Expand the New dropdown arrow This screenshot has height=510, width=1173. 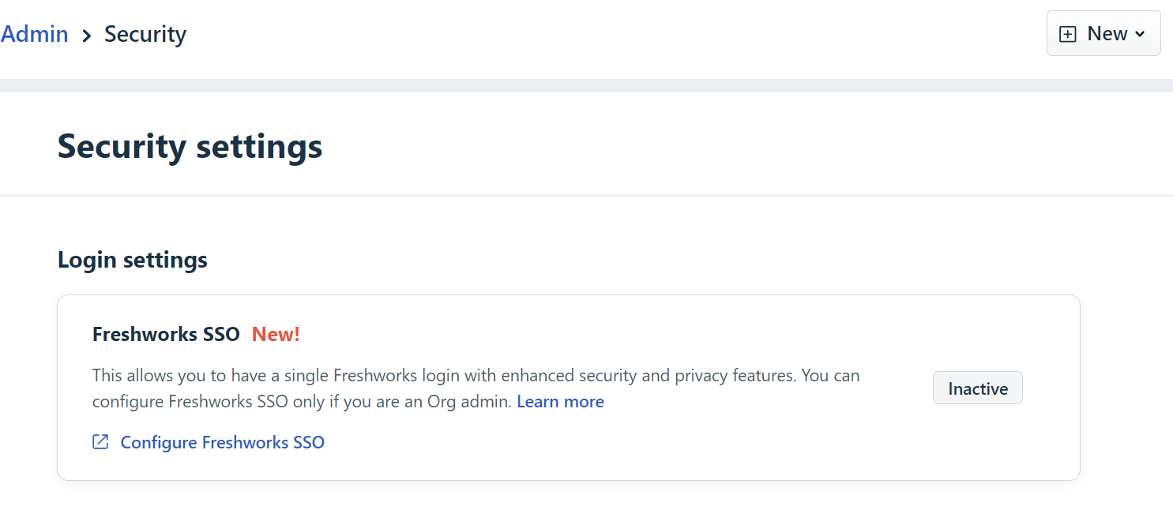point(1140,34)
